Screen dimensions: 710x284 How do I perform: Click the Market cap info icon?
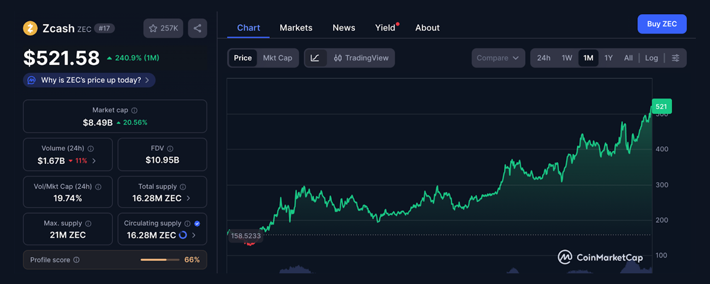click(134, 111)
